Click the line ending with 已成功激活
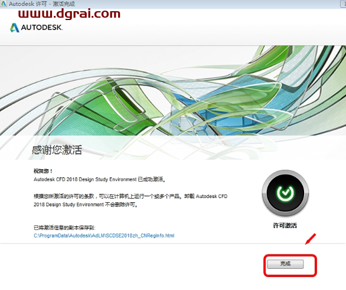346x290 pixels. click(x=100, y=179)
